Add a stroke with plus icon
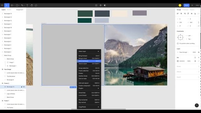 (198, 66)
